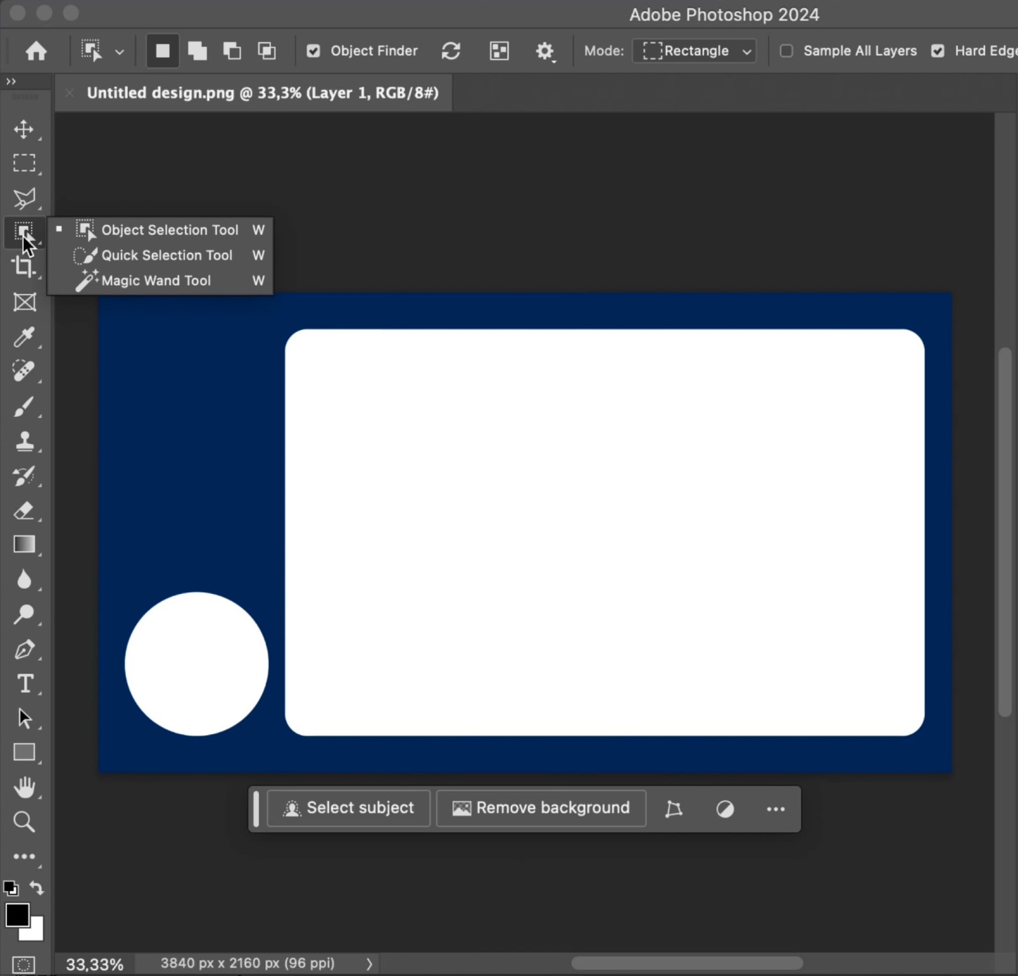Screen dimensions: 1018x976
Task: Pick the Crop tool
Action: tap(24, 266)
